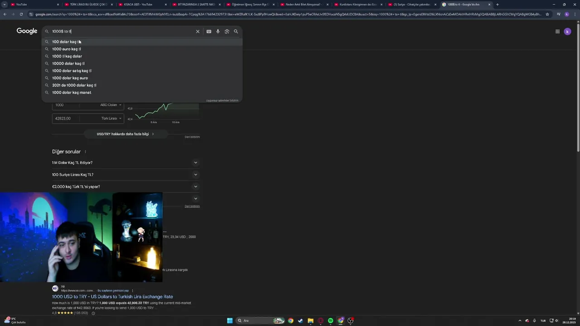Open options next to 'Diğer sorular'
Image resolution: width=580 pixels, height=326 pixels.
click(x=85, y=152)
